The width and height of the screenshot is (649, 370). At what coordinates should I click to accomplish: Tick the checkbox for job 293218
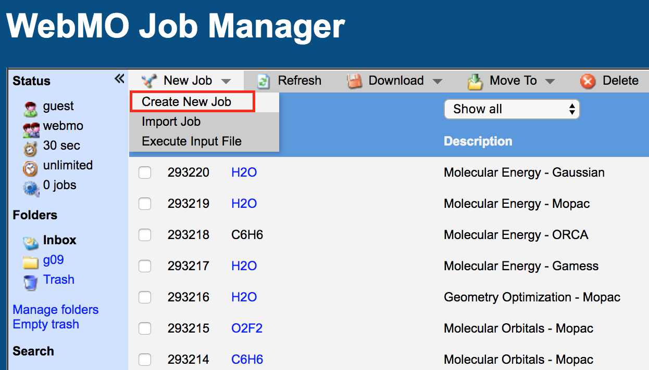145,235
